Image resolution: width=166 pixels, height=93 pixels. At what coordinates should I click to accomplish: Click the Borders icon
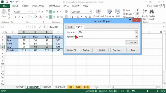click(29, 17)
